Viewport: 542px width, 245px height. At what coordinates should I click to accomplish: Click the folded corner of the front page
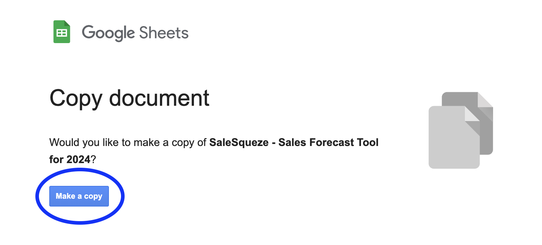click(472, 114)
